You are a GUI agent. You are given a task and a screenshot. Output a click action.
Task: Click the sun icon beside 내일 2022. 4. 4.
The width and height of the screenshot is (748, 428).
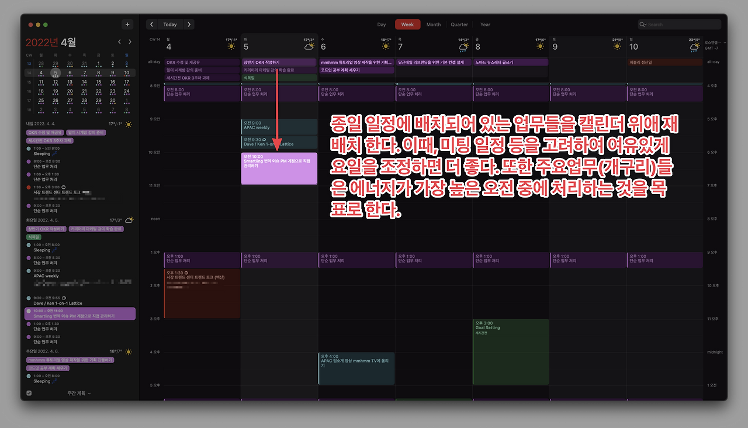point(128,124)
